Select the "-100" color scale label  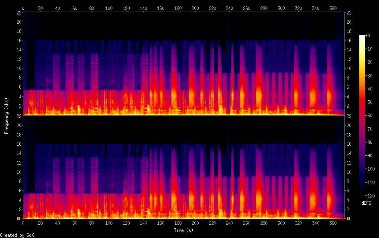tap(370, 169)
